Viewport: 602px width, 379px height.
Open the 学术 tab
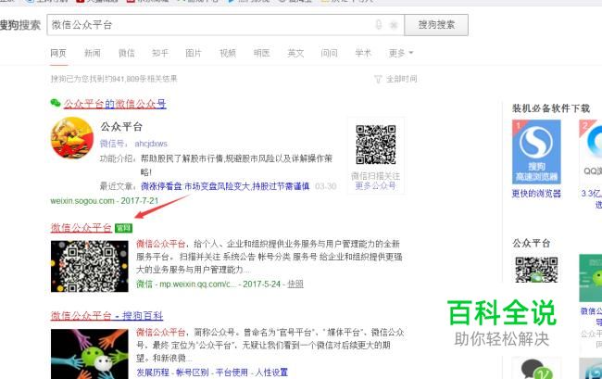point(363,53)
